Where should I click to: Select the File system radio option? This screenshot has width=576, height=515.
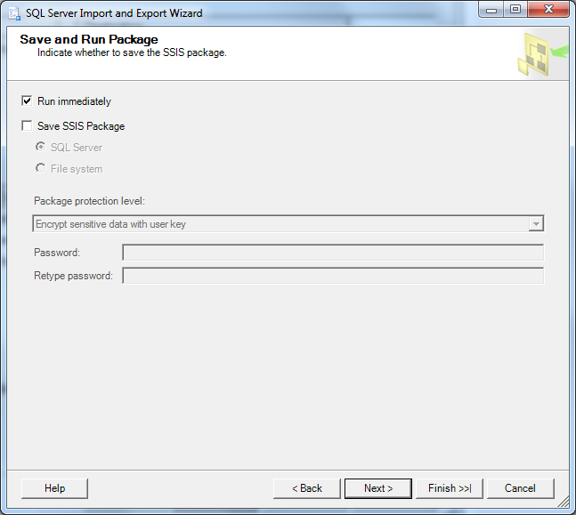coord(40,168)
